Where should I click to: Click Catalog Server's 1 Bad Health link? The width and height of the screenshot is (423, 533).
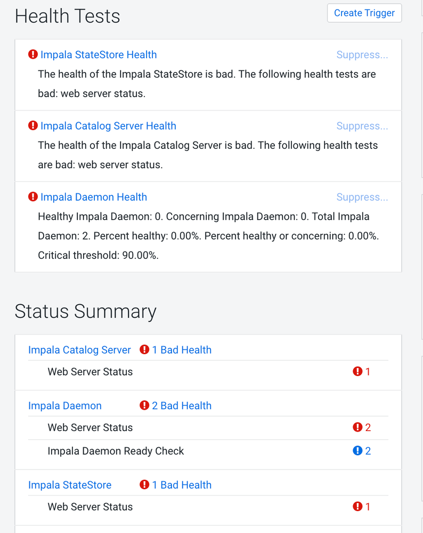click(x=182, y=350)
